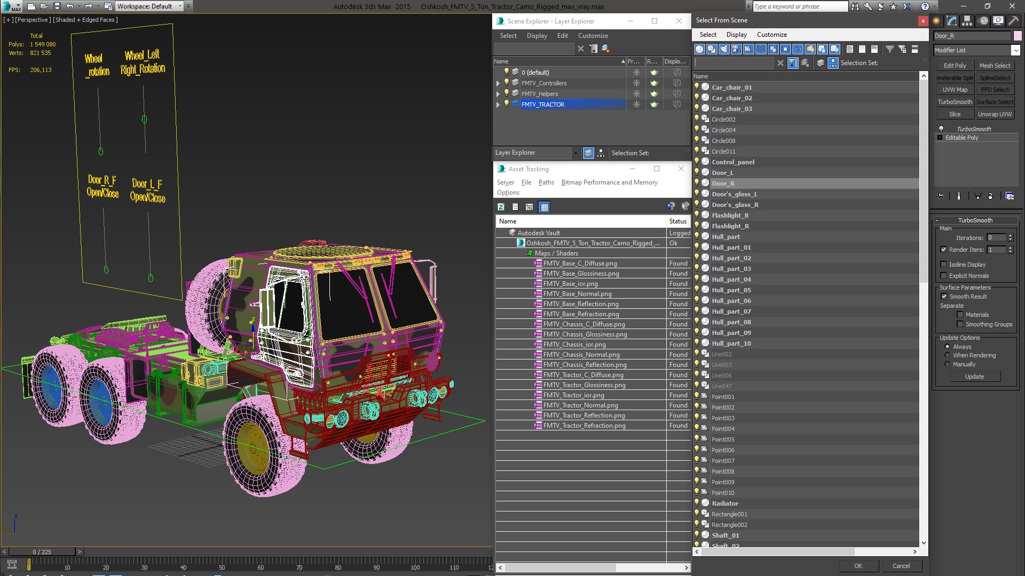Screen dimensions: 1025x576
Task: Open the Hierarchy panel tab icon
Action: (967, 21)
